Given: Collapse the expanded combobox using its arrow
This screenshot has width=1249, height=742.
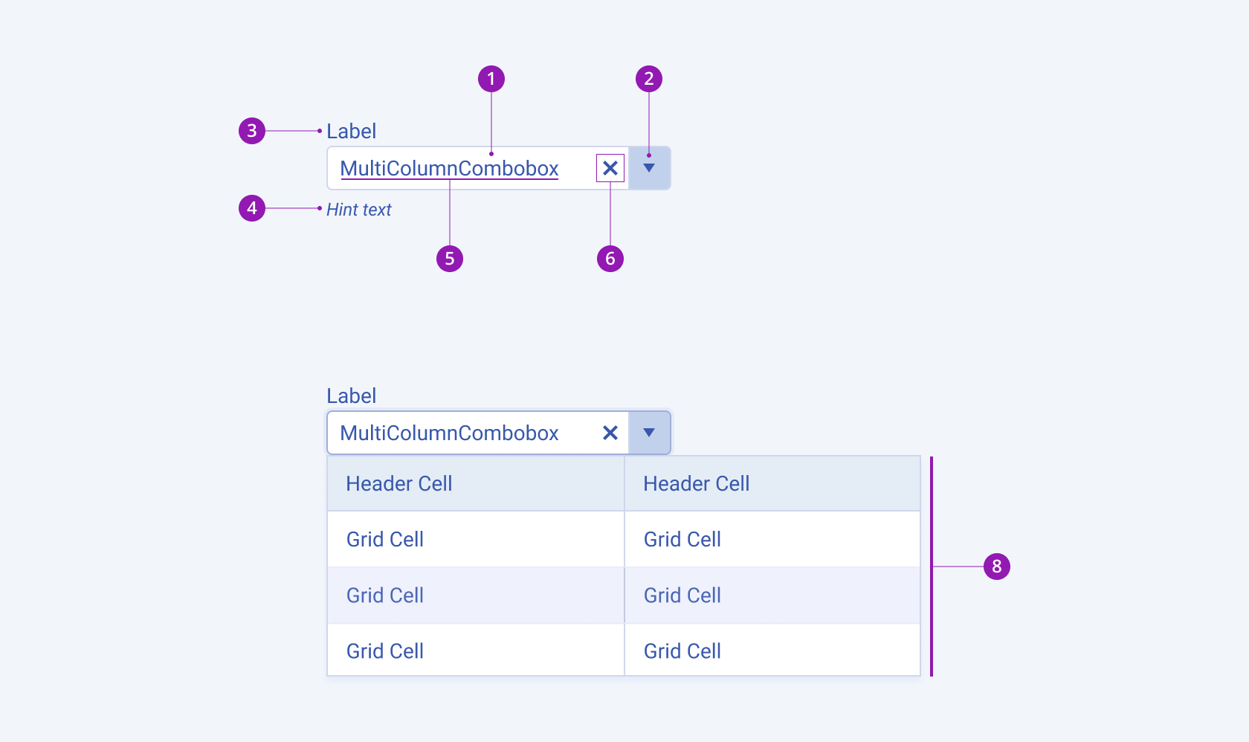Looking at the screenshot, I should pos(649,433).
